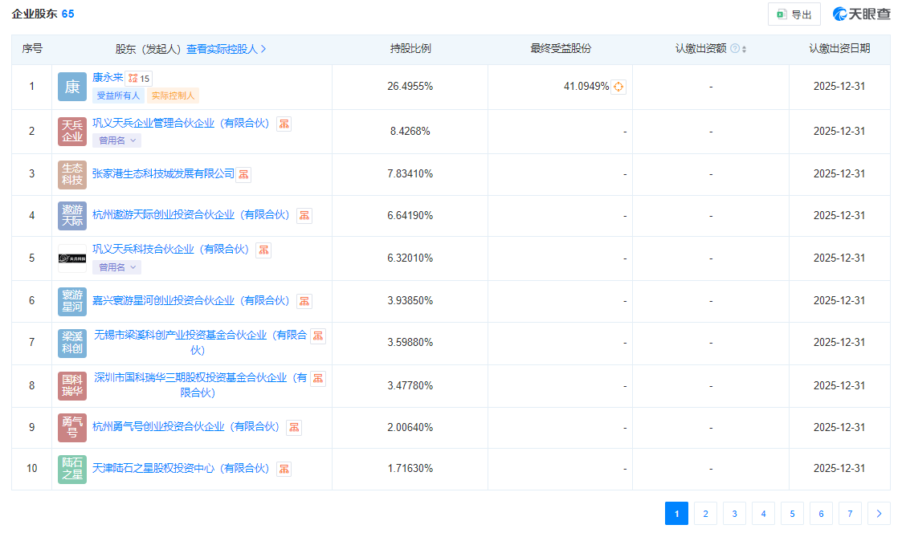Go to page 2
902x533 pixels.
click(705, 514)
